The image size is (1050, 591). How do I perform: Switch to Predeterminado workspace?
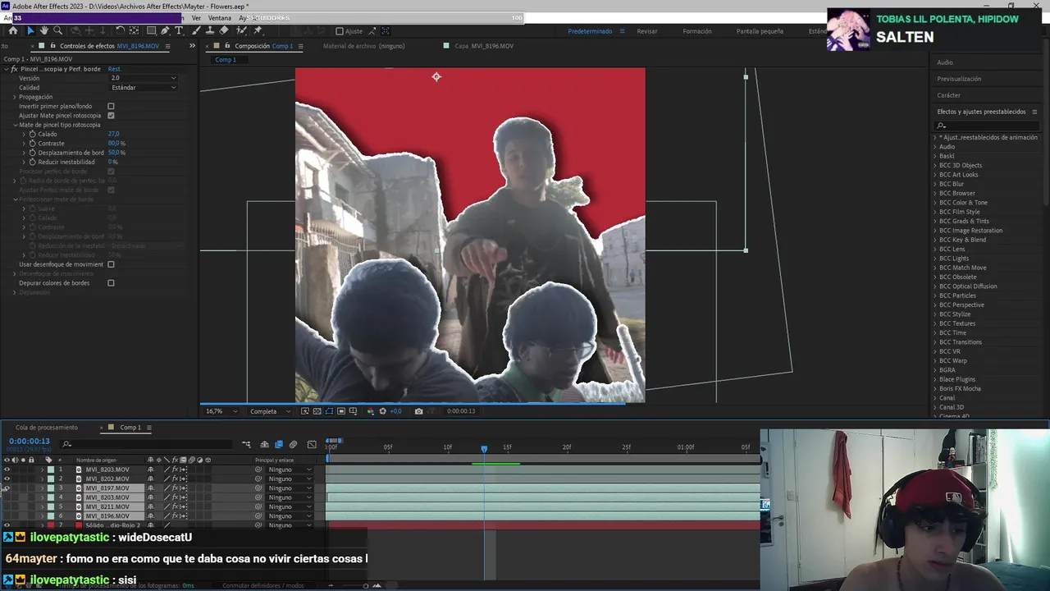pyautogui.click(x=590, y=31)
